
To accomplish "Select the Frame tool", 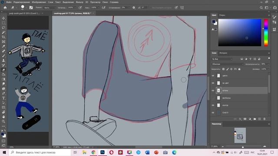I will point(3,42).
